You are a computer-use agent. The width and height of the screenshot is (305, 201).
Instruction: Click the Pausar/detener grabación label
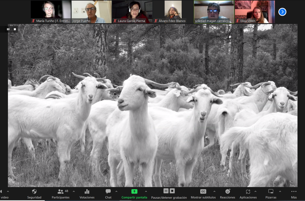point(169,197)
